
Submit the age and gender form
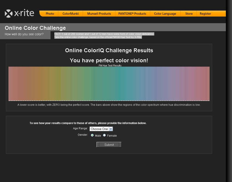click(x=109, y=145)
